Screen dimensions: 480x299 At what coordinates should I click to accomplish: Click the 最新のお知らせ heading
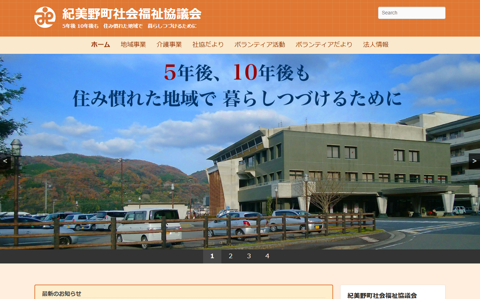(x=61, y=294)
